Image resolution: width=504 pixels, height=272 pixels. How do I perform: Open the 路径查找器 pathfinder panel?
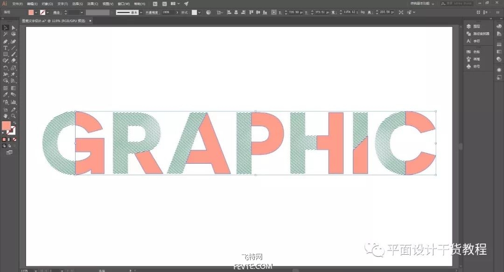[x=478, y=34]
